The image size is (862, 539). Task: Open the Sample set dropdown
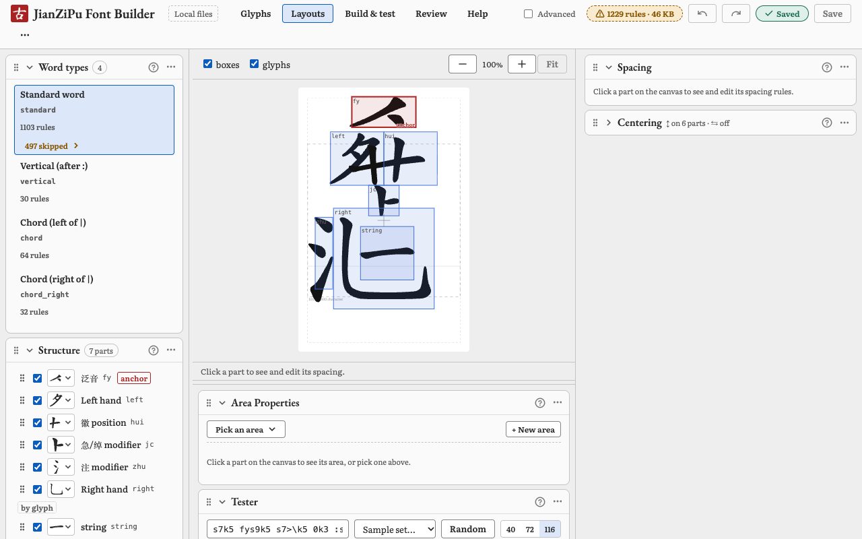click(395, 529)
